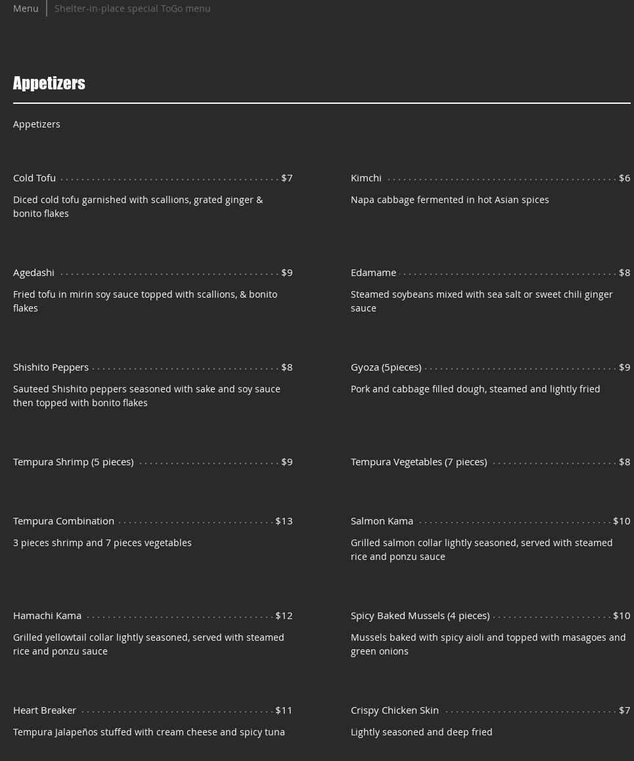Click the Gyoza (5pieces) item title
Image resolution: width=634 pixels, height=761 pixels.
(x=386, y=367)
